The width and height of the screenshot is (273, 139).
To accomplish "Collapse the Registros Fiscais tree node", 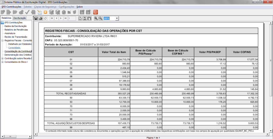I will (2, 40).
